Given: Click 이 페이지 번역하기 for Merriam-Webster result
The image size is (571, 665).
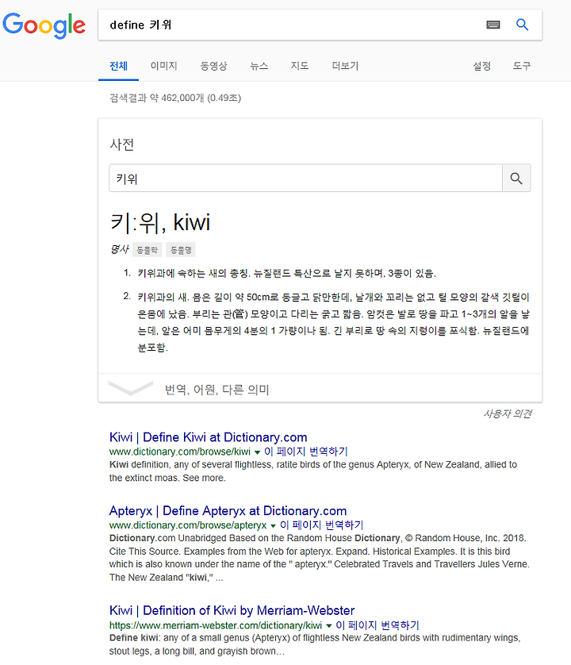Looking at the screenshot, I should point(377,625).
